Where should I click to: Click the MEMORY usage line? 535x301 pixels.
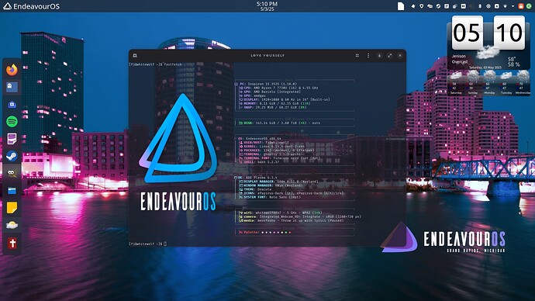(275, 103)
